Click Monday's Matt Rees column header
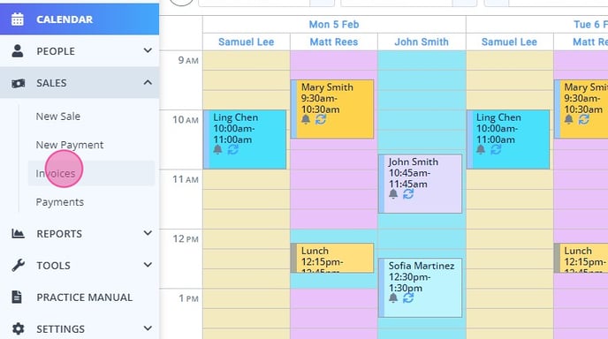 pos(334,41)
